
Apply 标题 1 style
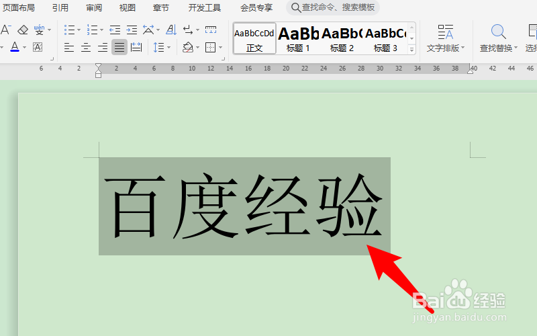[x=298, y=38]
